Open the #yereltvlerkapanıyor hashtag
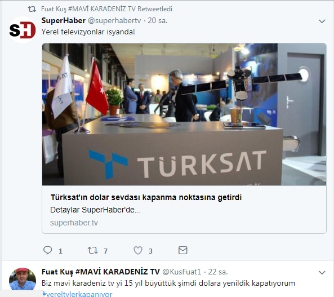334x297 pixels. pos(77,294)
